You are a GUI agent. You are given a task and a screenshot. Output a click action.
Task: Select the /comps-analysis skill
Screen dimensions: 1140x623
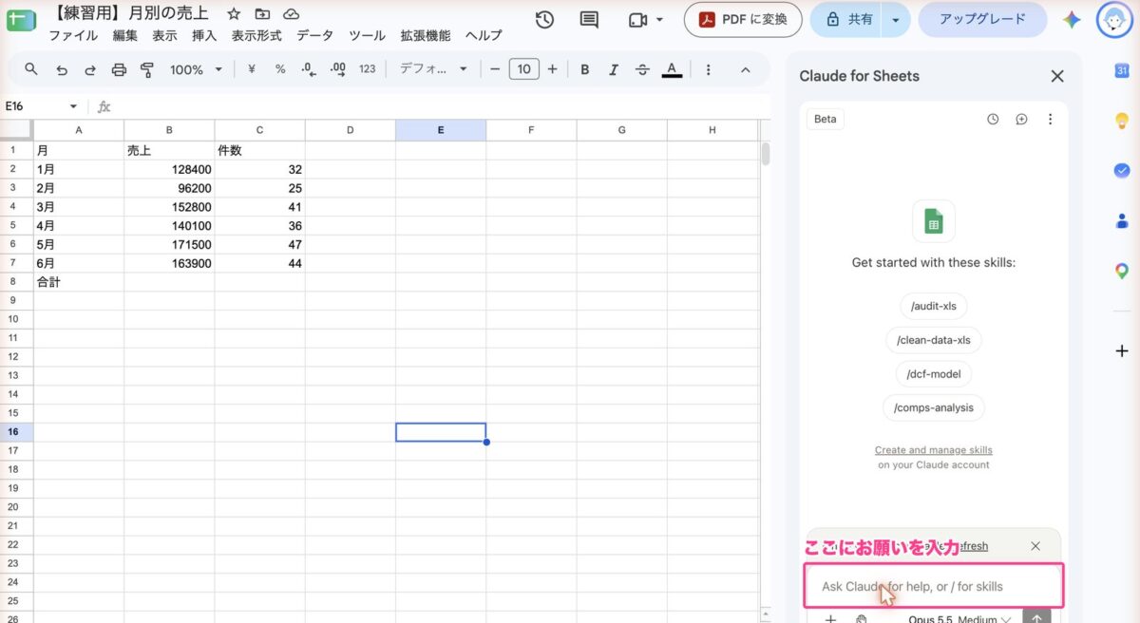tap(934, 408)
